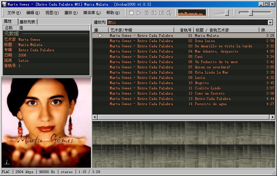
Task: Sort by 标题 / 音轨艺术家 column header
Action: pyautogui.click(x=227, y=30)
